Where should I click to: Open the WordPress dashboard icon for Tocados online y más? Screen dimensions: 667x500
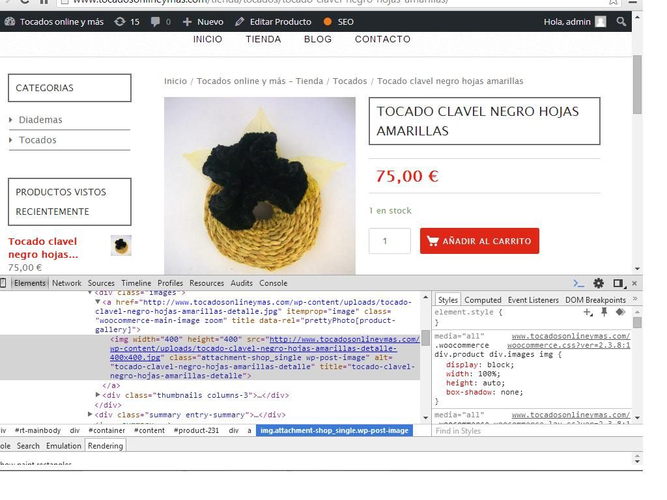pyautogui.click(x=10, y=21)
